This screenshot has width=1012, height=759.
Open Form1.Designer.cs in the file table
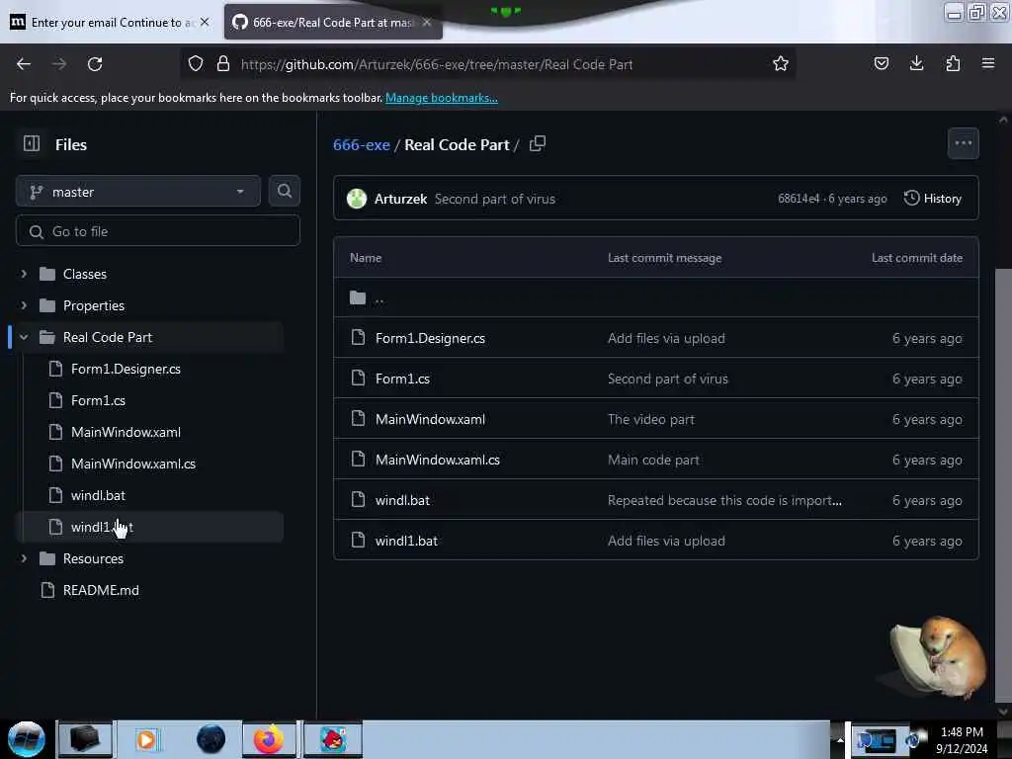click(x=430, y=338)
